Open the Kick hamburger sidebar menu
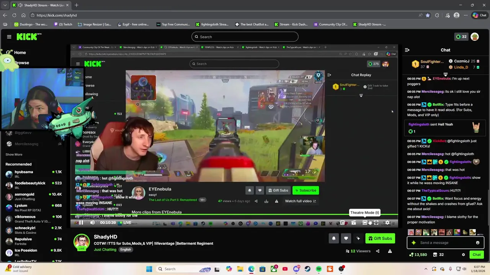 9,37
